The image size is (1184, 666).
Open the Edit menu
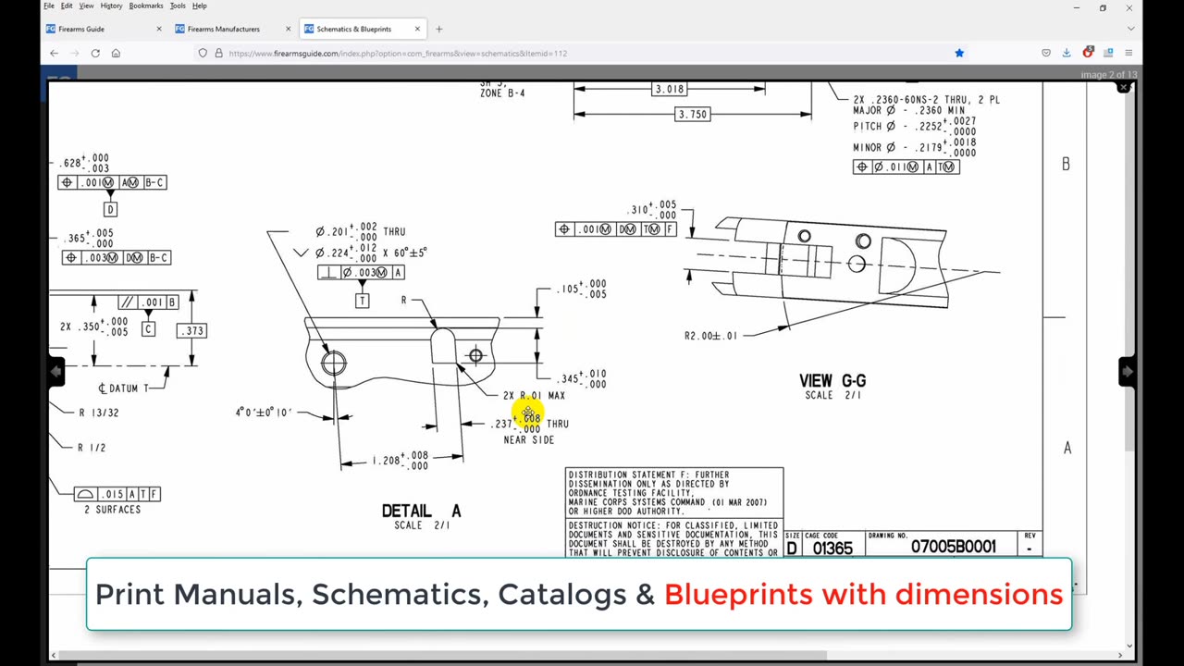coord(67,6)
